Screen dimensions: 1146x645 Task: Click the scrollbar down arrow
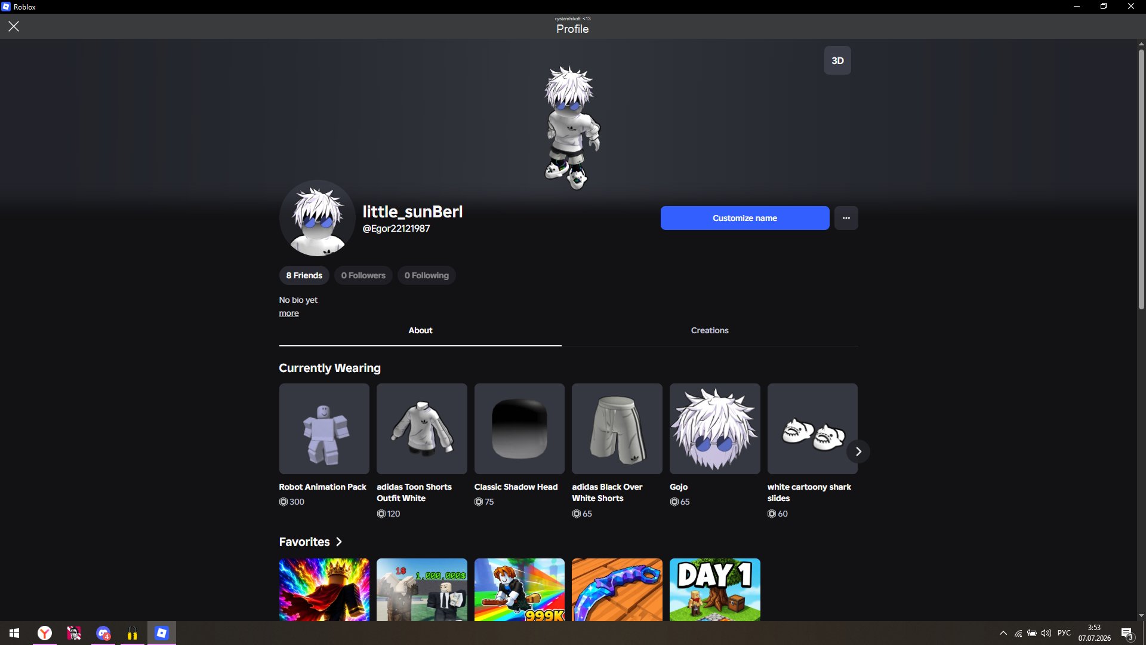pos(1141,616)
